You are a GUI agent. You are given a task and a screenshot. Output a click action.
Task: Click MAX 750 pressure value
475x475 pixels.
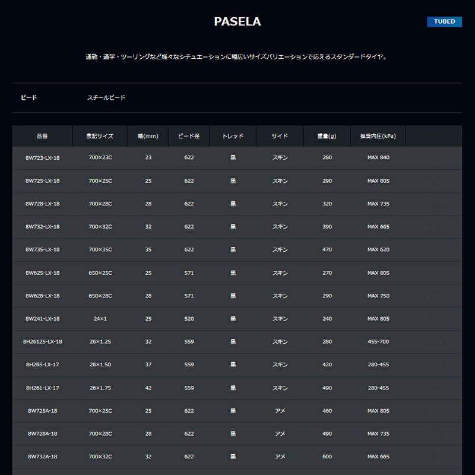[x=378, y=296]
